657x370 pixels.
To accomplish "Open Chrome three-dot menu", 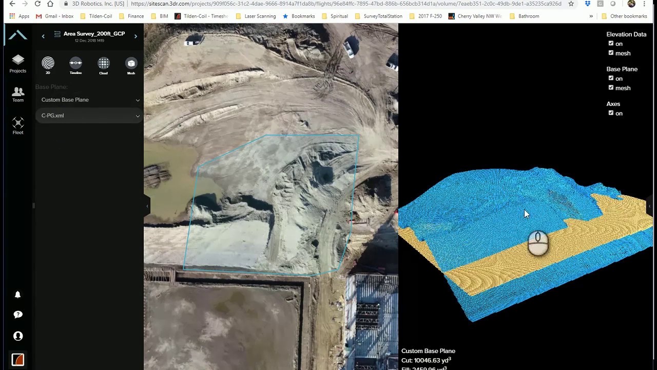I will [644, 4].
